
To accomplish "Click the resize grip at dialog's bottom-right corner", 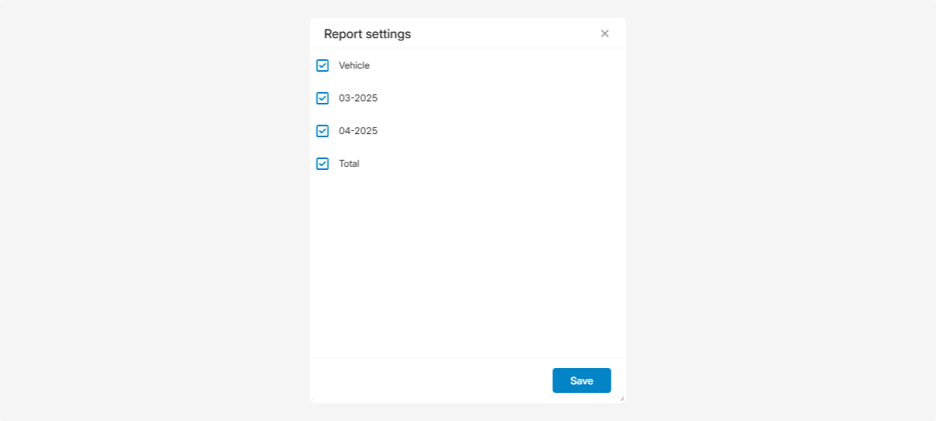I will click(622, 399).
